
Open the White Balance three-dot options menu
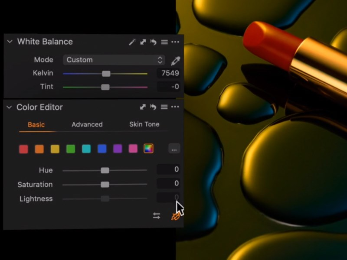(x=175, y=42)
